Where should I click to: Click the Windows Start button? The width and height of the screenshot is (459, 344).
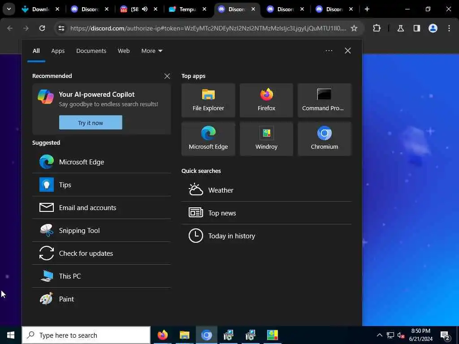11,335
